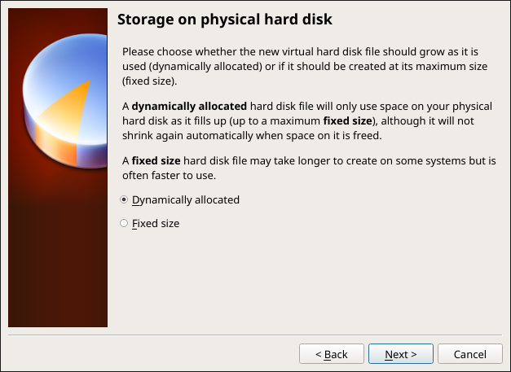The image size is (511, 372).
Task: Click the "Fixed size" option label text
Action: pos(156,223)
